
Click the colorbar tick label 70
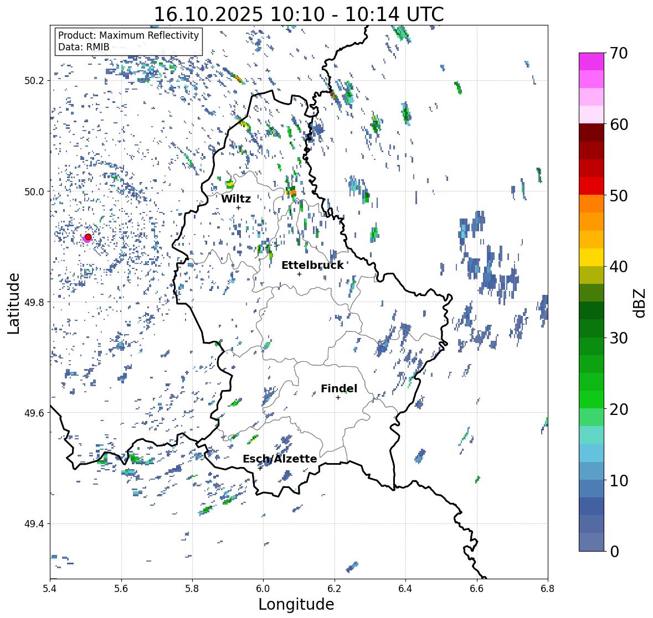click(x=619, y=53)
